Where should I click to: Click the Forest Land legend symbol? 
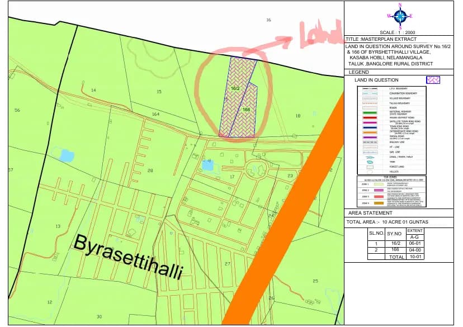point(370,167)
